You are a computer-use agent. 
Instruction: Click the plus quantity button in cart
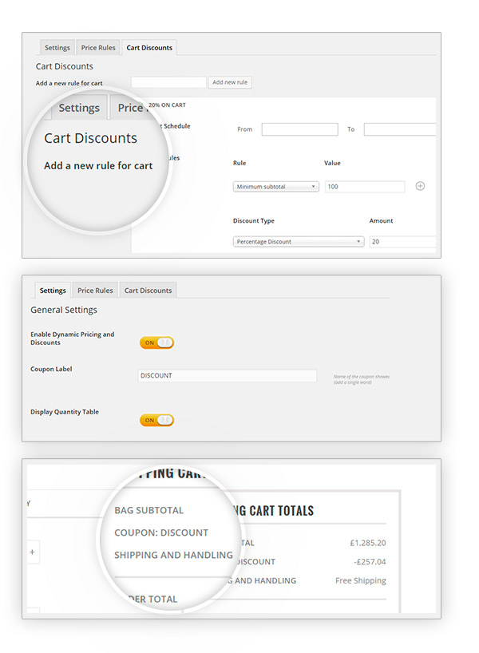tap(33, 552)
